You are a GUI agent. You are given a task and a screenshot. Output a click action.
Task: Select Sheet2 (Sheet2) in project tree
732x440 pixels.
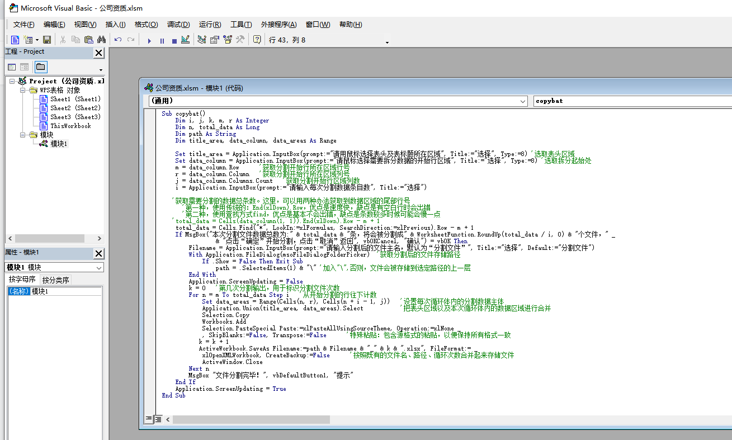[75, 108]
